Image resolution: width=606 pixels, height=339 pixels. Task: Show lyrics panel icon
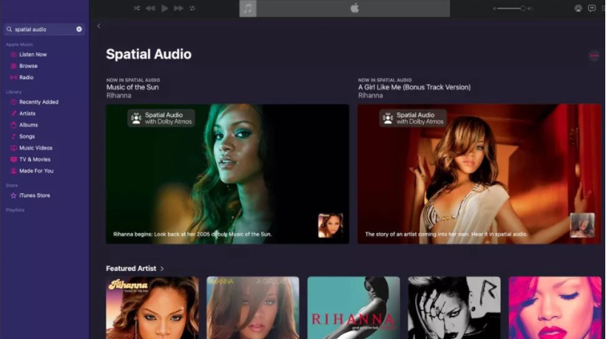coord(591,8)
